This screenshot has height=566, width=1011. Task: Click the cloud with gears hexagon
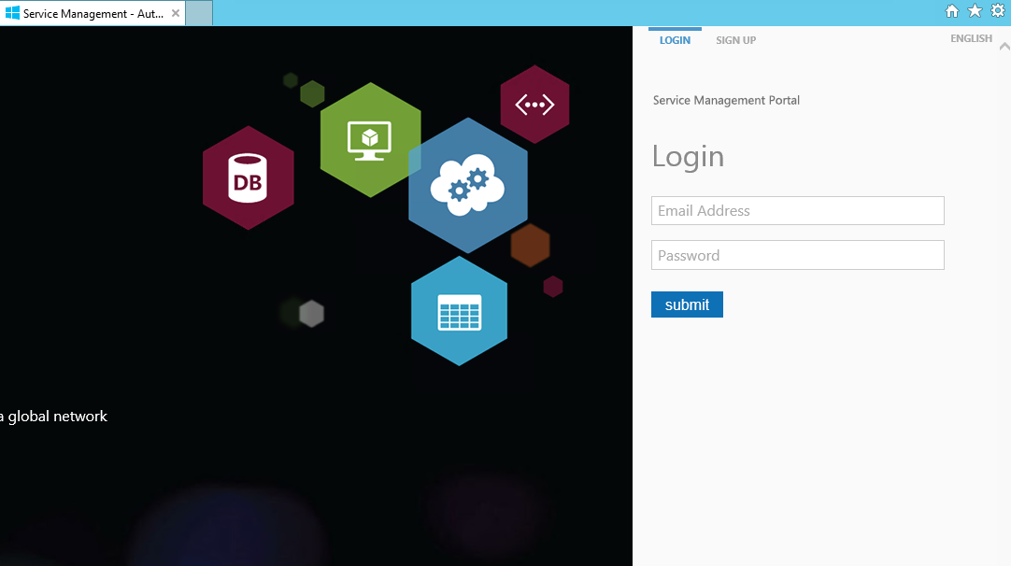coord(468,185)
